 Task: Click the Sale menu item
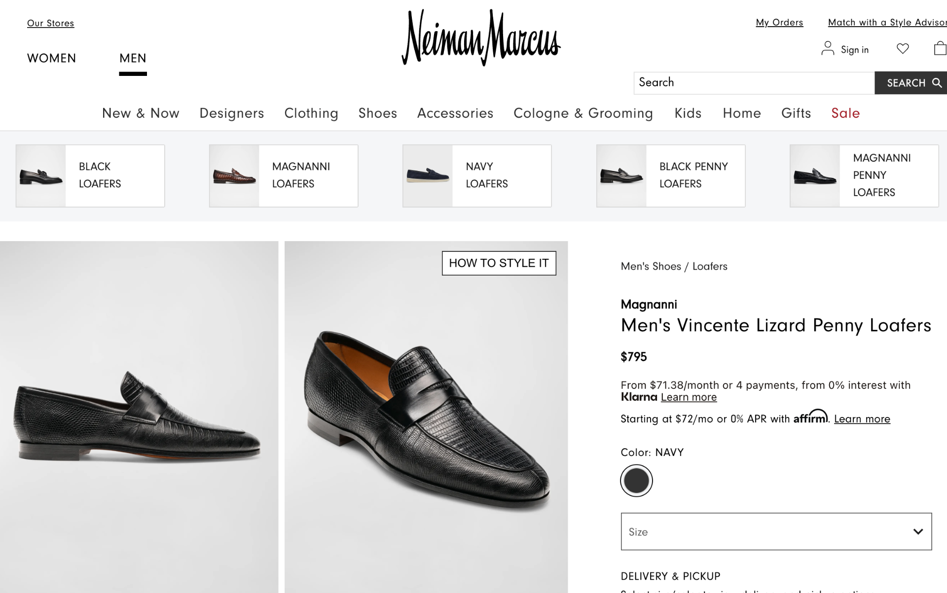click(845, 113)
